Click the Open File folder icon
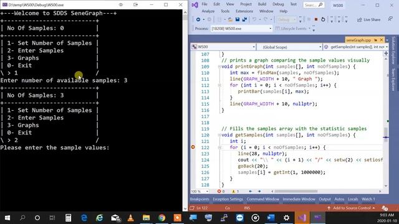Image resolution: width=399 pixels, height=224 pixels. pyautogui.click(x=230, y=19)
